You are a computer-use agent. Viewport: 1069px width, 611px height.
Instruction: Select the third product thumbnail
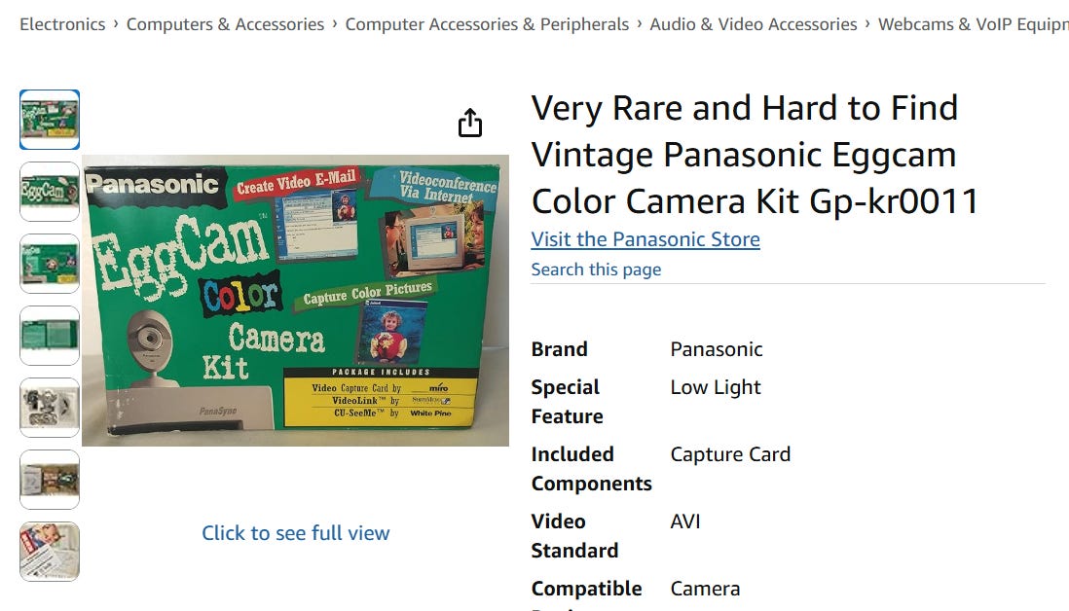point(50,264)
